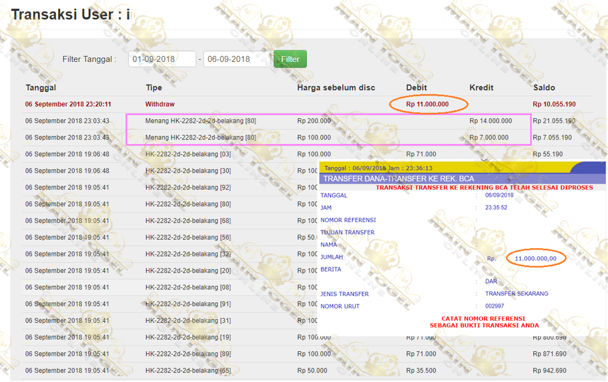Image resolution: width=608 pixels, height=382 pixels.
Task: Click the circled Rp 11.000.000 debit amount
Action: pyautogui.click(x=427, y=104)
